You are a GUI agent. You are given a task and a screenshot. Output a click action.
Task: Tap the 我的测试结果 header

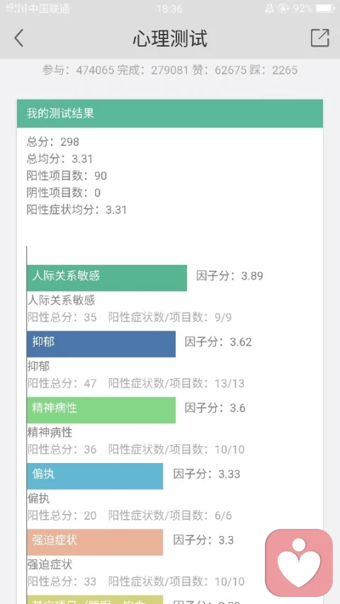tap(170, 113)
